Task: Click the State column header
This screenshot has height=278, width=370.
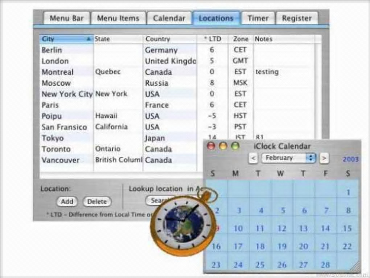Action: (118, 39)
